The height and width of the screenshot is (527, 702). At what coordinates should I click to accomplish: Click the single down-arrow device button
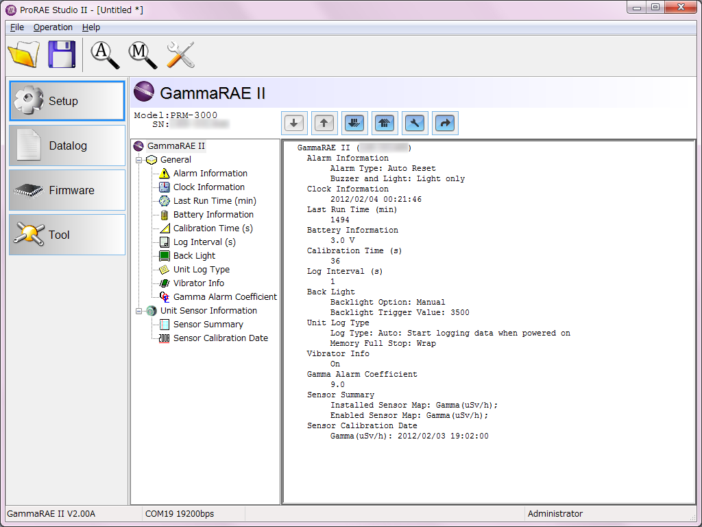(x=294, y=123)
